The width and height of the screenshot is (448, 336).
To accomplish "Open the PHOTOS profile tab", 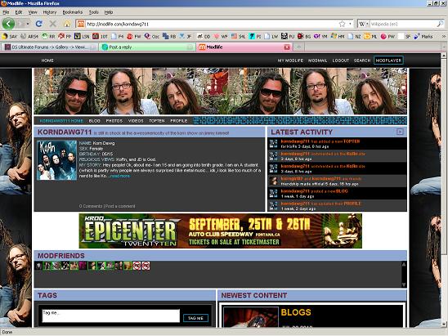I will [114, 121].
